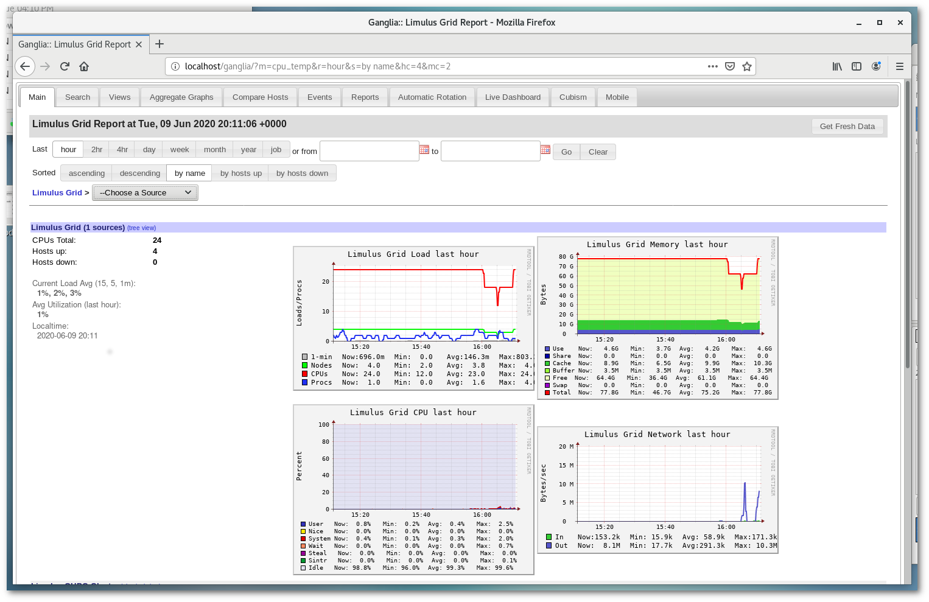Sort hosts in descending order

tap(140, 173)
